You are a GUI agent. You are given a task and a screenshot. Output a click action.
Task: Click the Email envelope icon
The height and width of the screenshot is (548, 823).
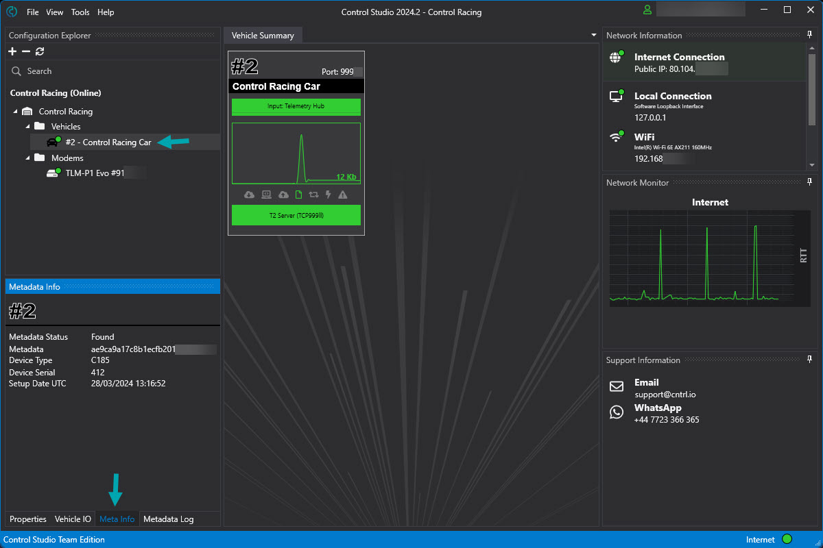[x=617, y=386]
